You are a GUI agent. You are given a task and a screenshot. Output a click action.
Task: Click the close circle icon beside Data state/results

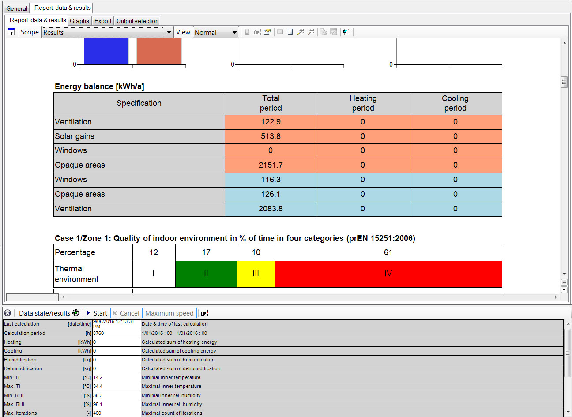point(8,313)
